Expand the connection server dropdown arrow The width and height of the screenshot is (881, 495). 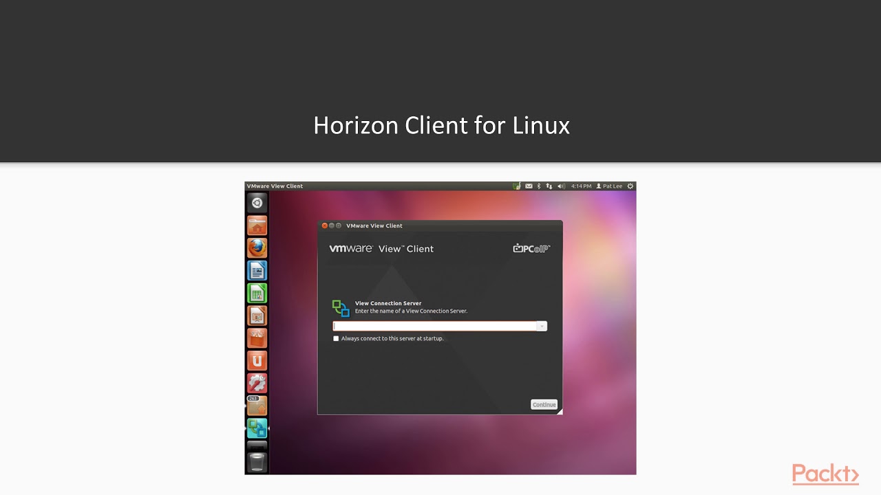(542, 326)
